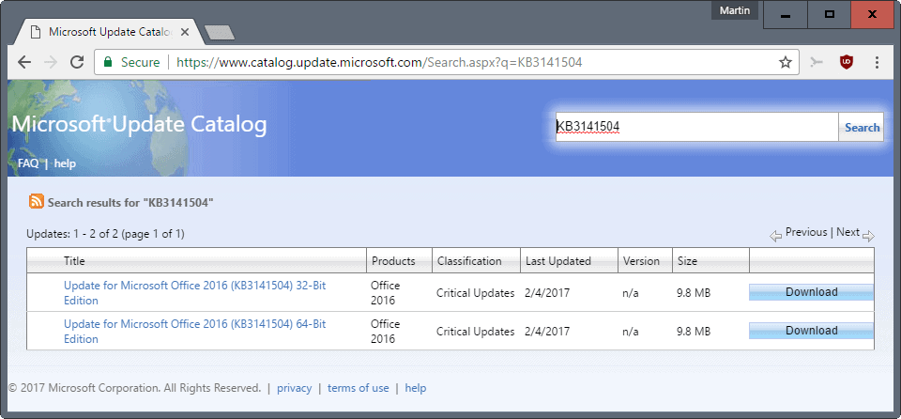Click the Search button
Screen dimensions: 901x419
point(862,127)
